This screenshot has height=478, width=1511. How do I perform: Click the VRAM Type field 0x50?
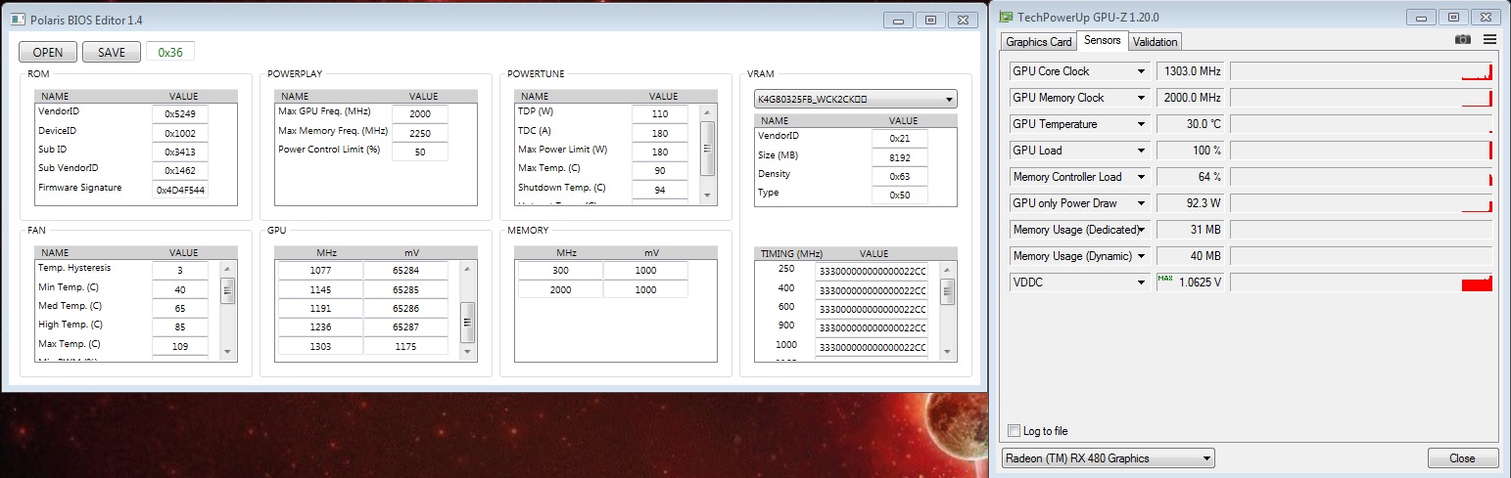(900, 195)
